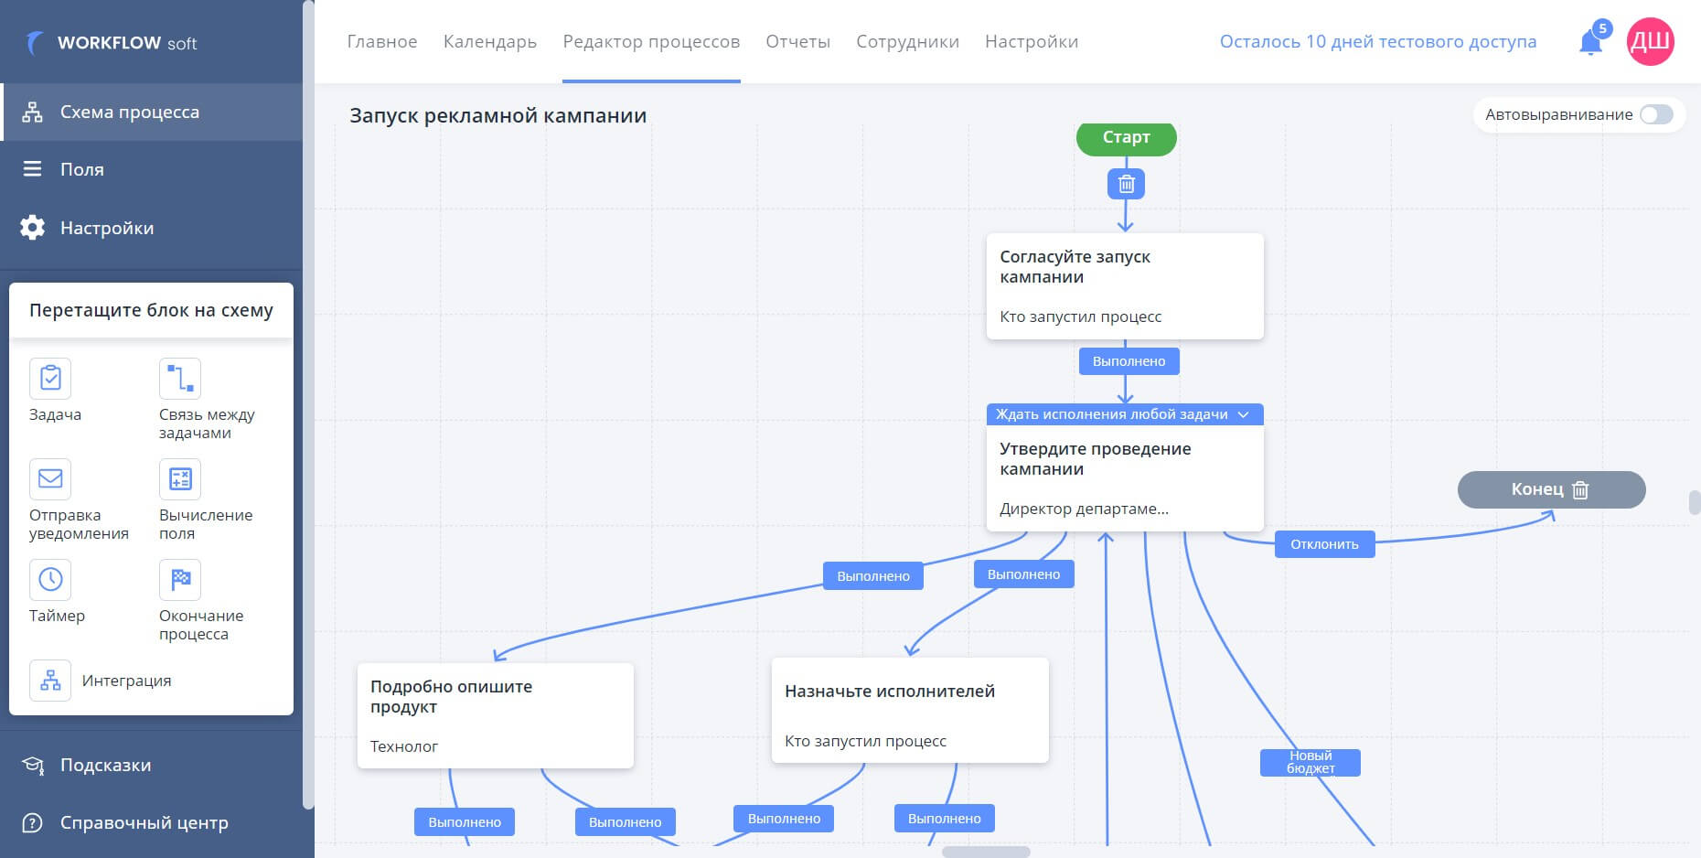Screen dimensions: 1701x858
Task: Click the horizontal scrollbar at canvas bottom
Action: click(x=986, y=852)
